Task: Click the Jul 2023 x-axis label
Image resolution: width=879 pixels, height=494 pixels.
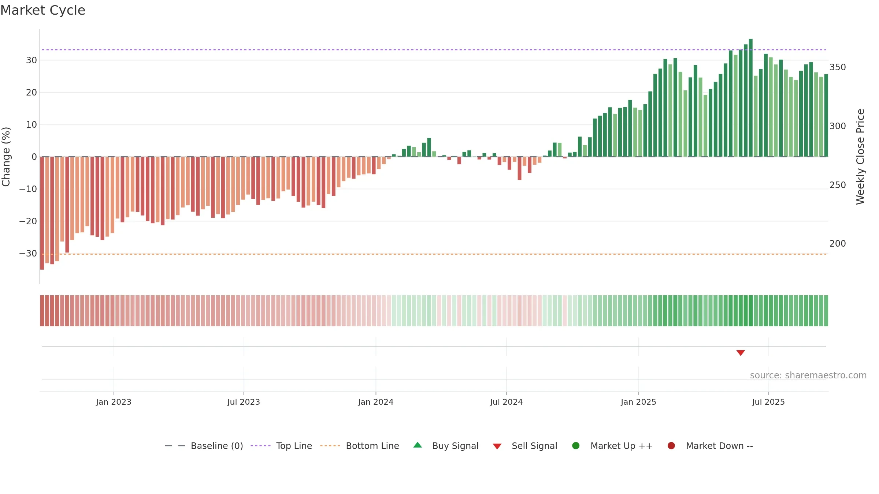Action: click(x=244, y=402)
